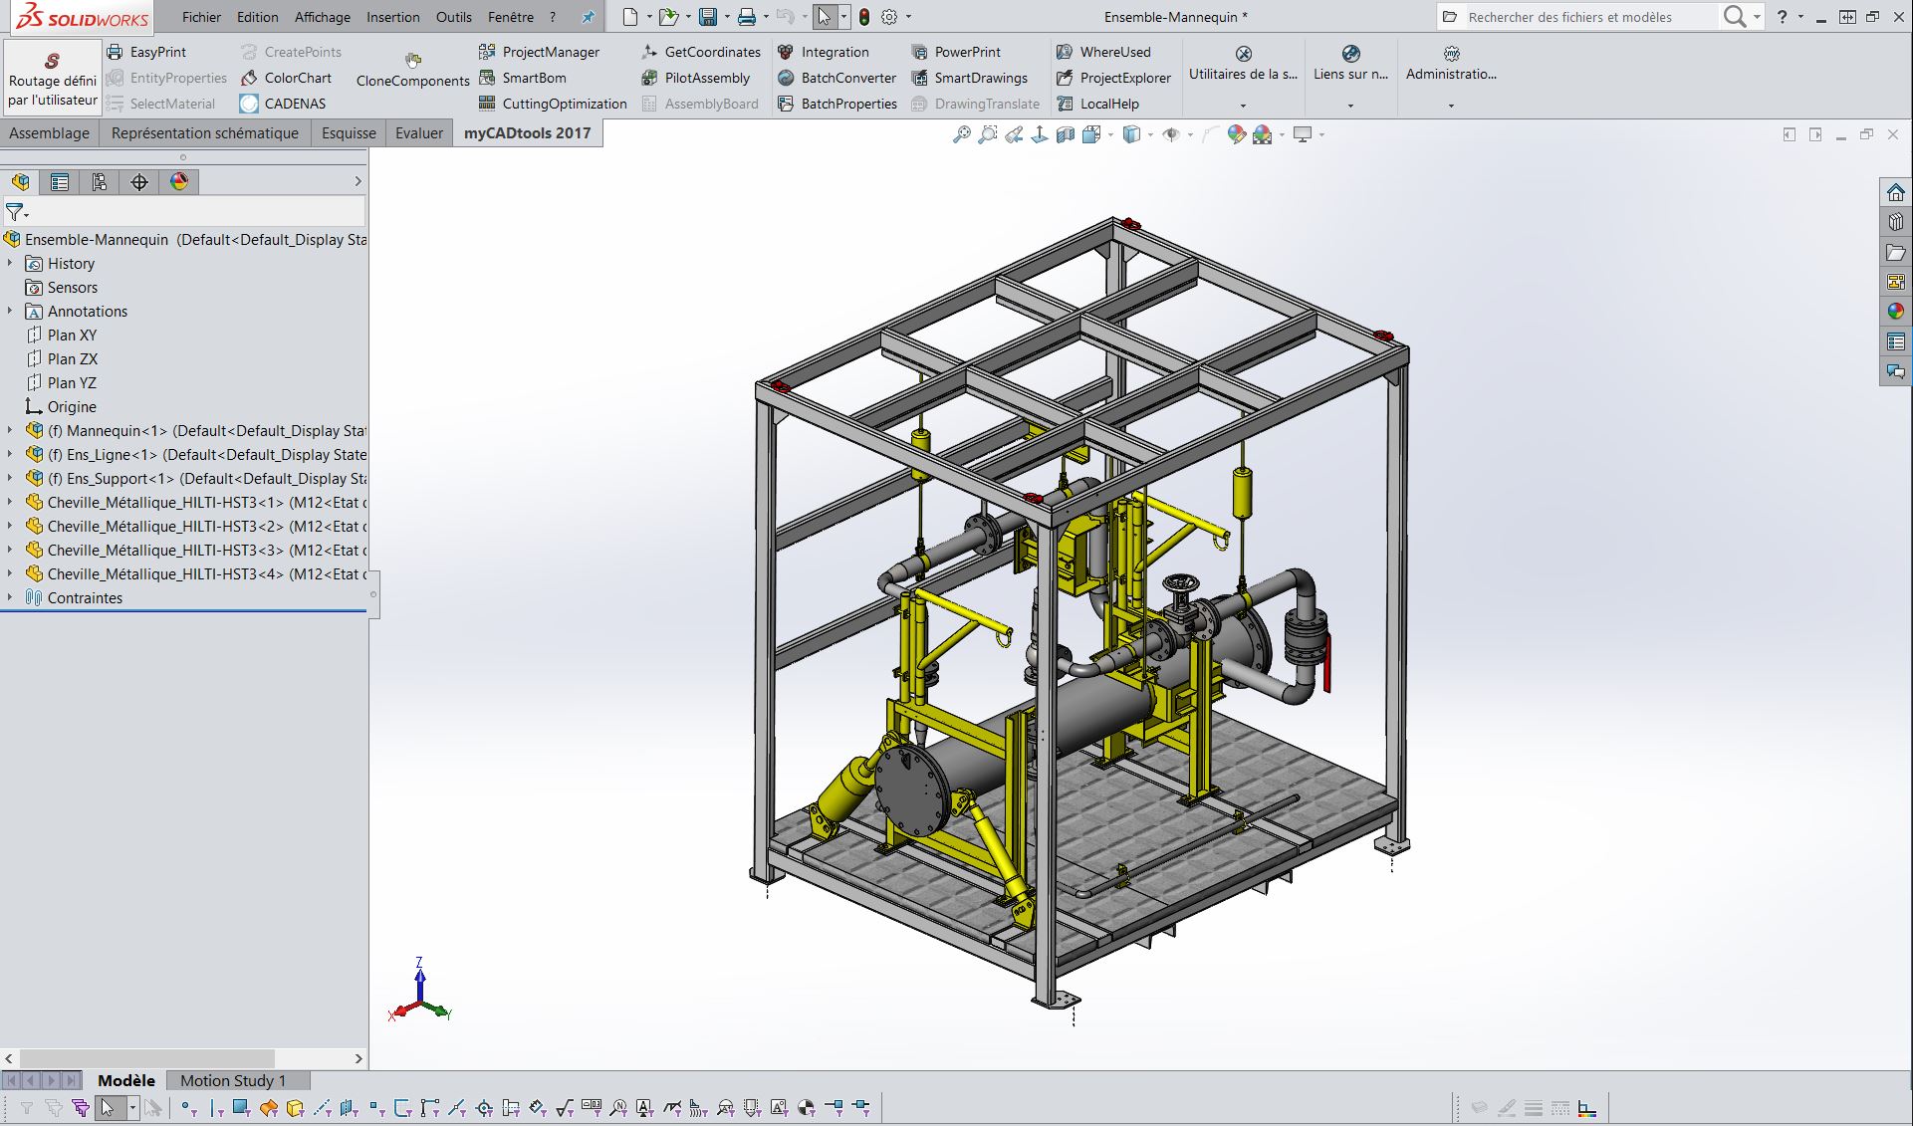Image resolution: width=1913 pixels, height=1126 pixels.
Task: Expand Mannequin<1> component
Action: (10, 431)
